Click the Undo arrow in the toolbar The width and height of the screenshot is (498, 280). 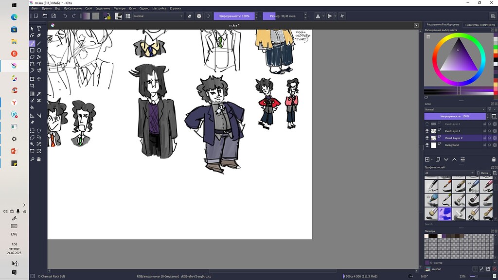65,16
